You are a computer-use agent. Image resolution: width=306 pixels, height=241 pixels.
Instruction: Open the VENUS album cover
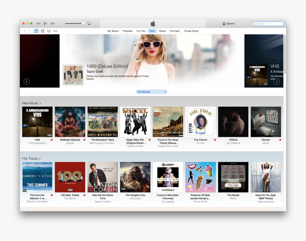click(233, 122)
